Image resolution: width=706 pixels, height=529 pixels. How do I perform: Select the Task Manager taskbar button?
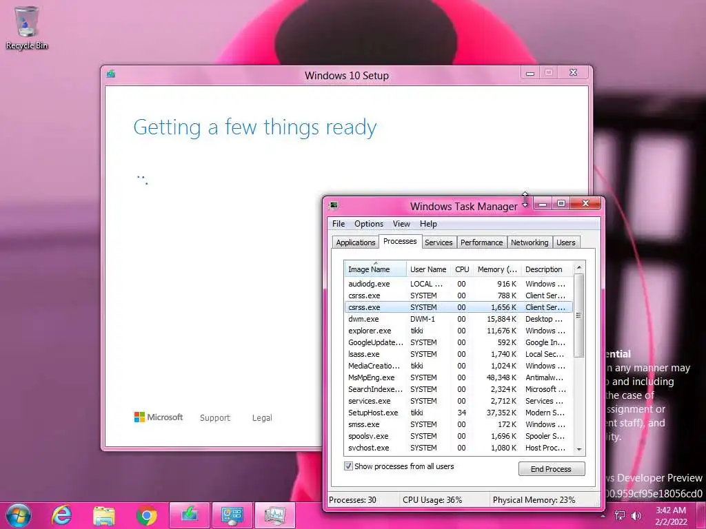274,515
